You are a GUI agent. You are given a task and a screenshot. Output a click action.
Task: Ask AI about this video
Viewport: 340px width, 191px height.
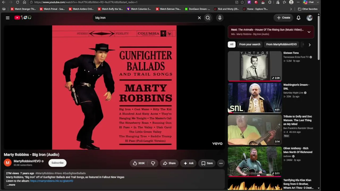point(189,163)
